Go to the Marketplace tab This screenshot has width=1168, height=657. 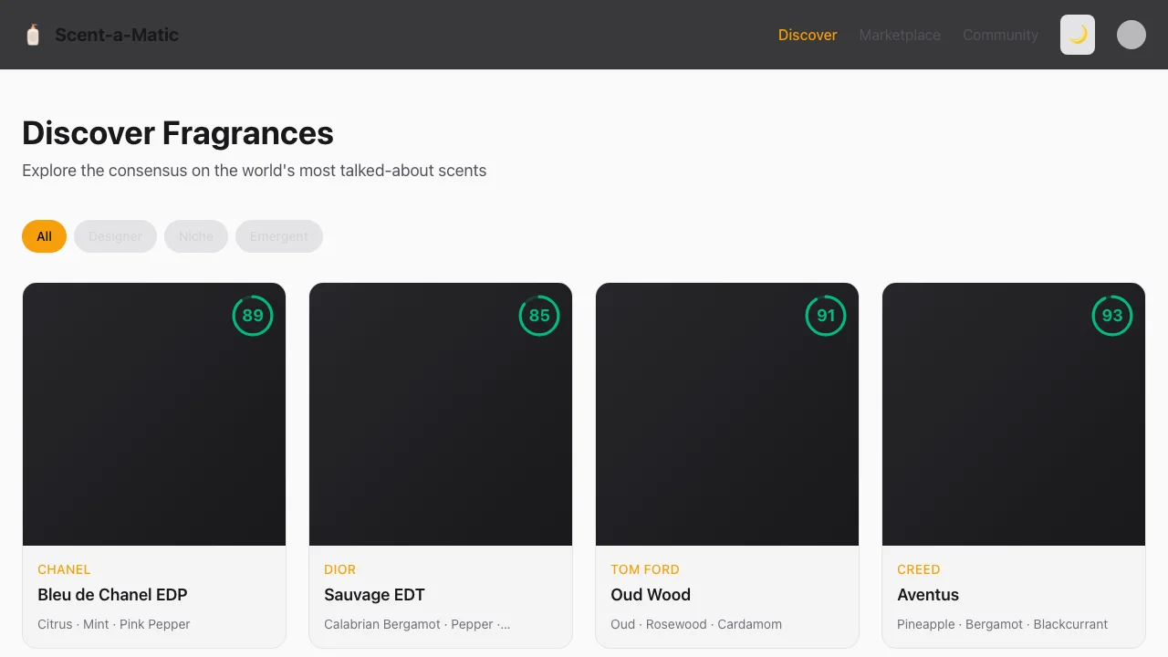tap(900, 35)
